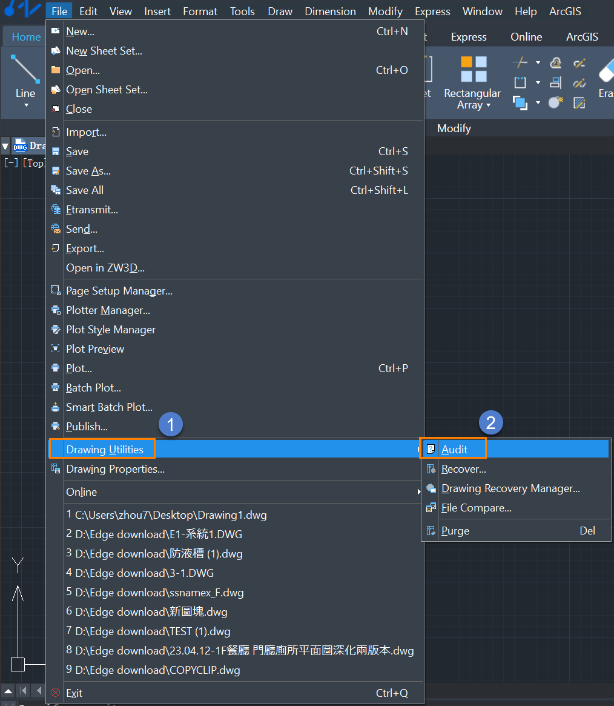Click the [Top] viewport view label
The width and height of the screenshot is (614, 706).
[x=34, y=162]
